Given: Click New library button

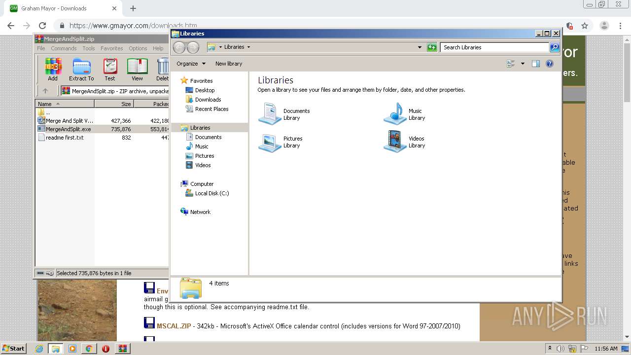Looking at the screenshot, I should coord(229,64).
